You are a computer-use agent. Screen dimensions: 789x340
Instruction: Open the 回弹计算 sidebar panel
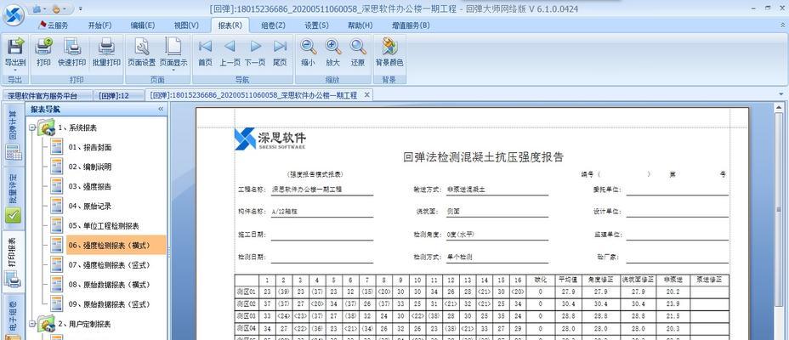(x=13, y=135)
